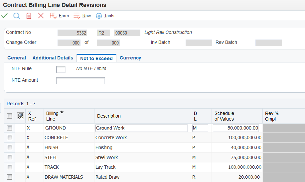
Task: Click the Schedule of Values column header
Action: tap(237, 116)
